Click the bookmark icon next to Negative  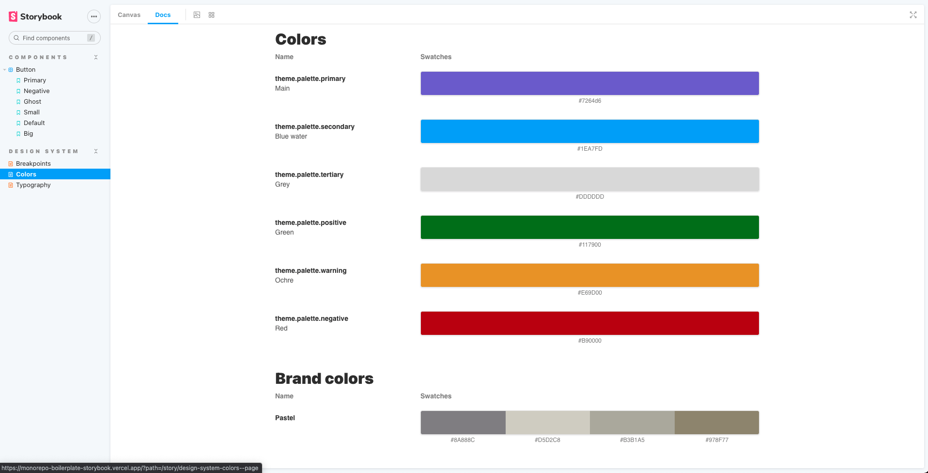(x=18, y=91)
